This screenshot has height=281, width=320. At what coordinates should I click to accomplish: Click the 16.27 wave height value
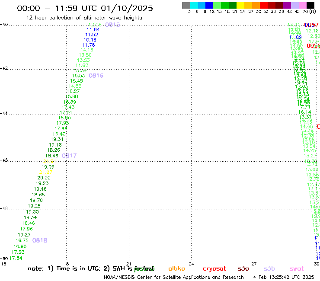pos(73,91)
